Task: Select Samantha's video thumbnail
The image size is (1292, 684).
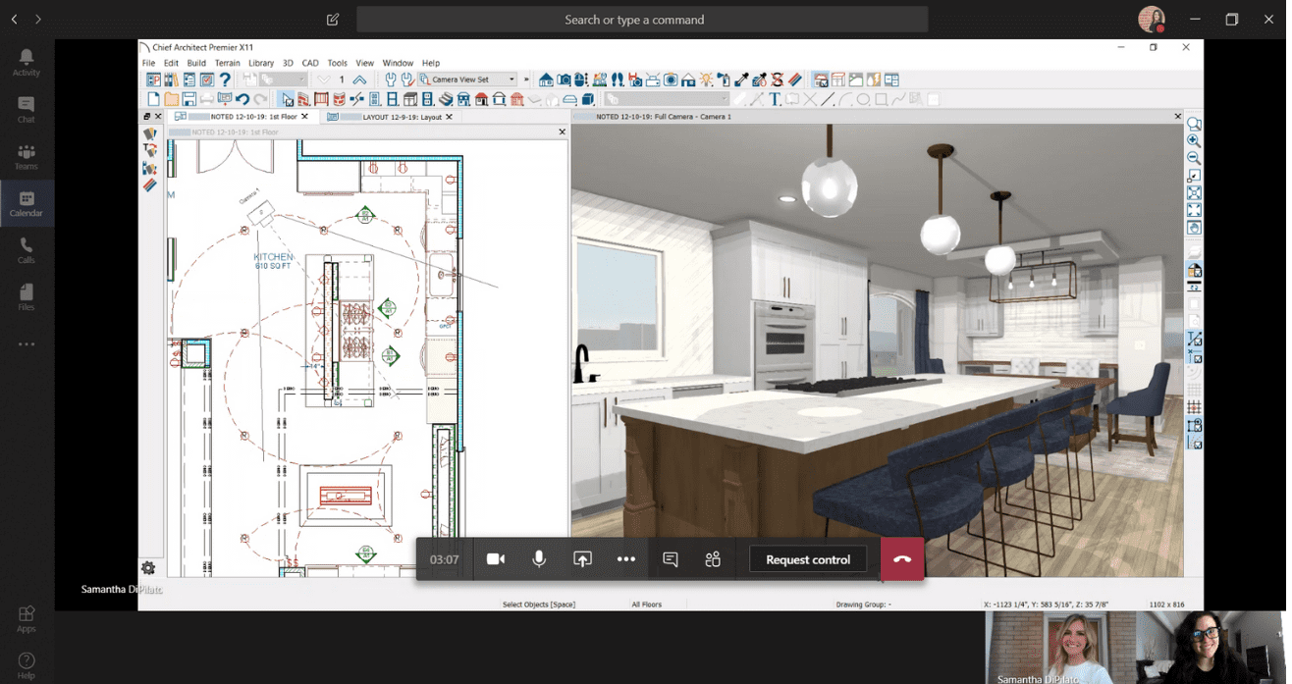Action: pyautogui.click(x=1060, y=646)
